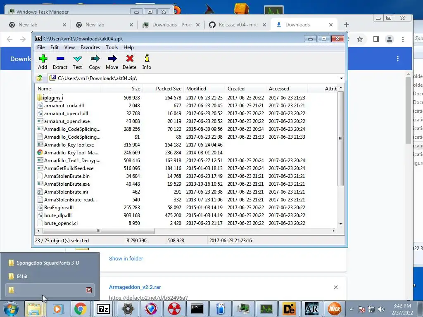Click the file list scroll down arrow
This screenshot has width=423, height=317.
point(341,224)
